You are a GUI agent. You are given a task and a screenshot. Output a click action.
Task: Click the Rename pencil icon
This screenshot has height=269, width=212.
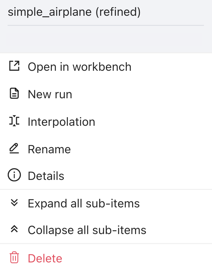(14, 149)
